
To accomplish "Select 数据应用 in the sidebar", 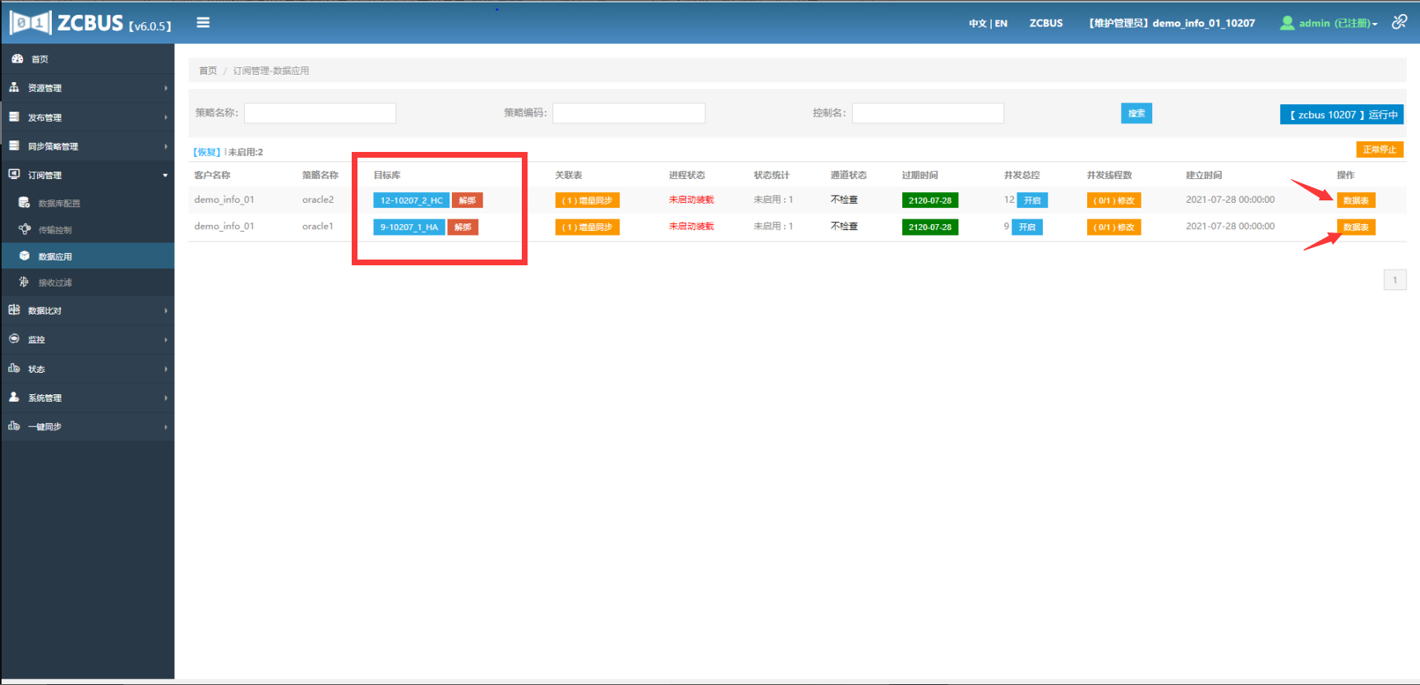I will (x=55, y=256).
